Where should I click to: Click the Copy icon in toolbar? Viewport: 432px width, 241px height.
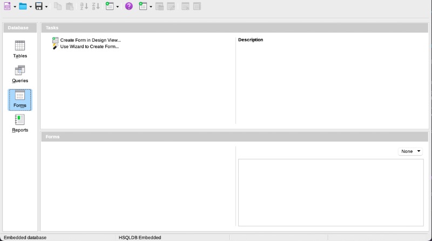[x=58, y=6]
